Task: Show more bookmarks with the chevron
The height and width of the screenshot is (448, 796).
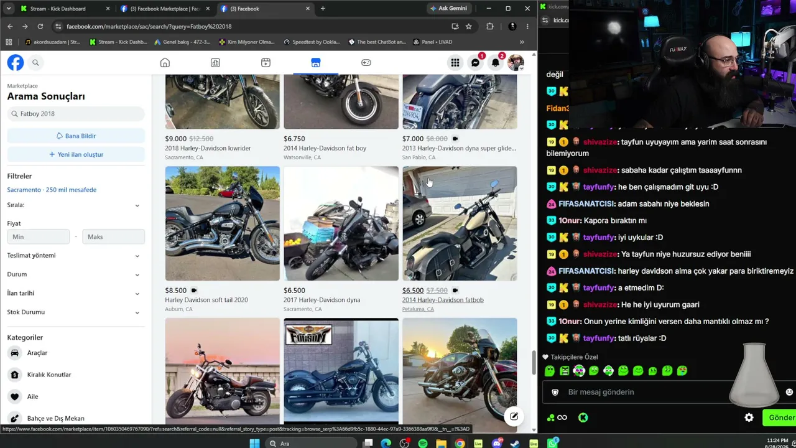Action: pyautogui.click(x=522, y=42)
